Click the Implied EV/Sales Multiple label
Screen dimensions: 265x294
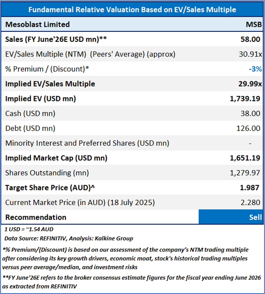50,84
